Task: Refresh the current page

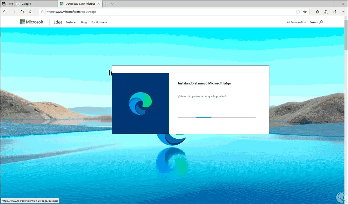Action: (22, 12)
